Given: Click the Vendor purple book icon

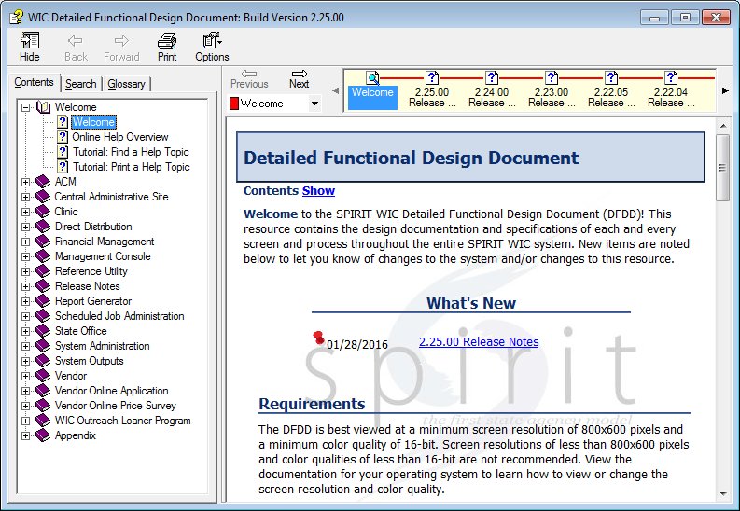Looking at the screenshot, I should tap(43, 376).
